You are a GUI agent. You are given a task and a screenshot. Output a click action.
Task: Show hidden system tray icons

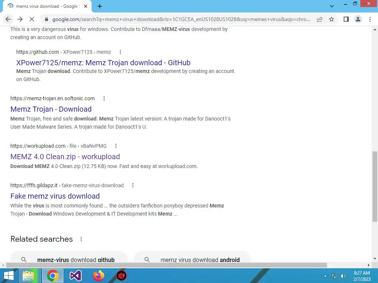point(326,276)
